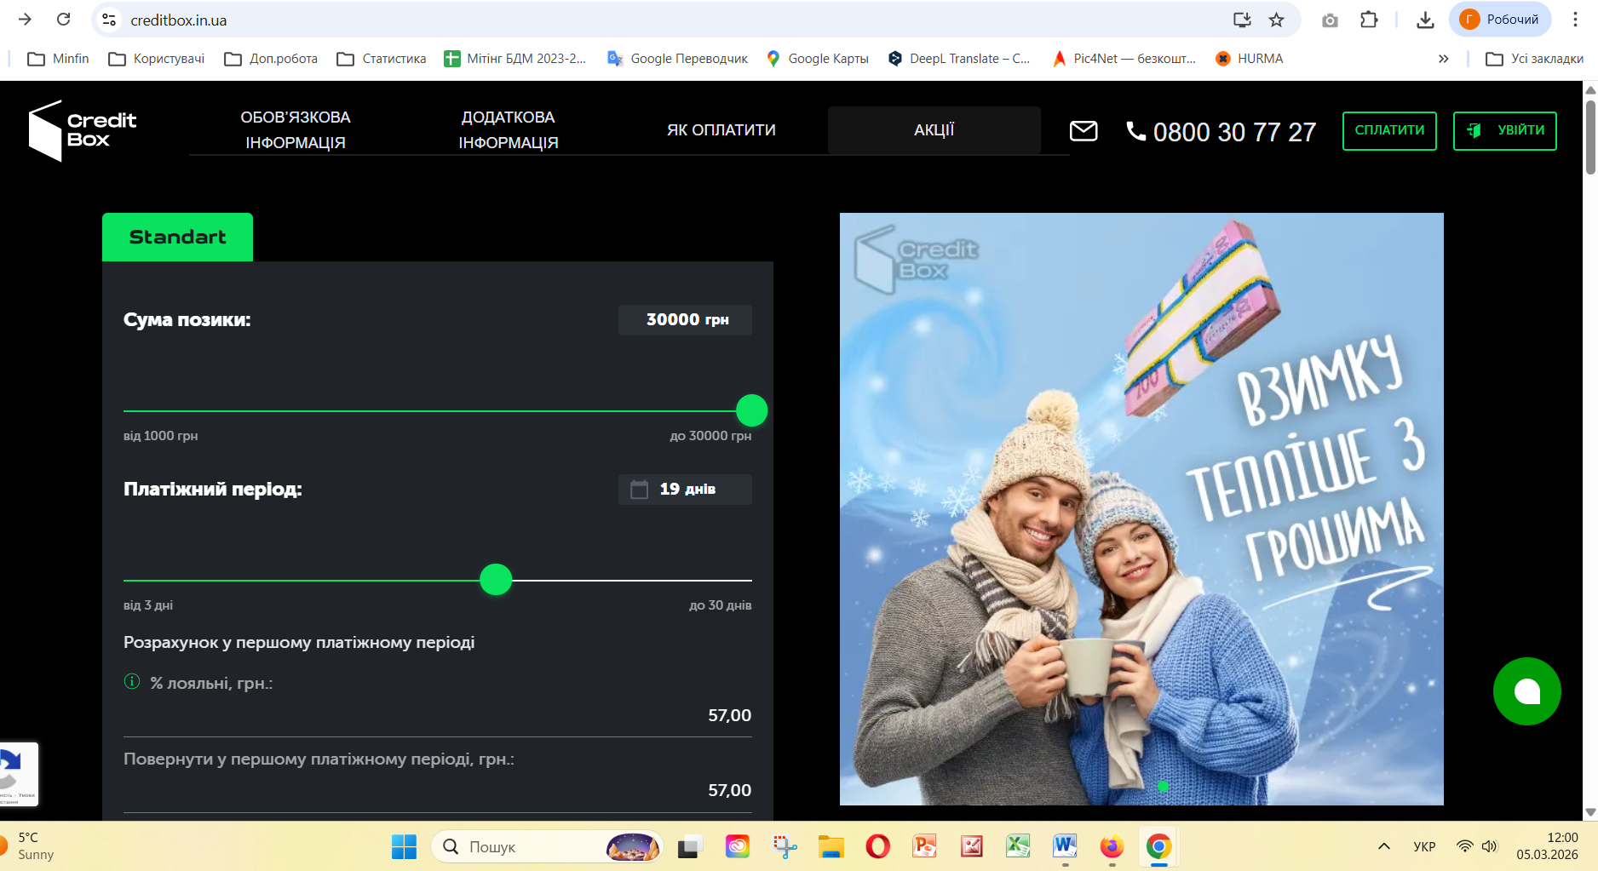Image resolution: width=1598 pixels, height=871 pixels.
Task: Click the Windows taskbar search box
Action: pyautogui.click(x=547, y=846)
